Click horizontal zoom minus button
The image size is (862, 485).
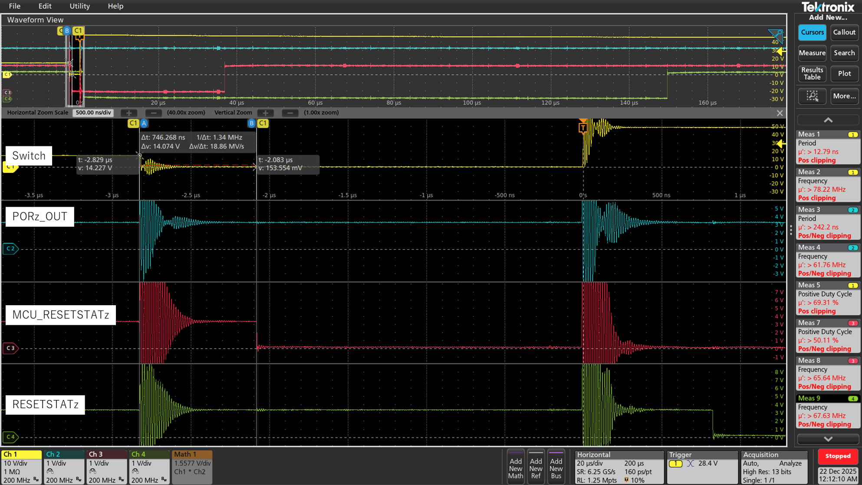(x=153, y=113)
